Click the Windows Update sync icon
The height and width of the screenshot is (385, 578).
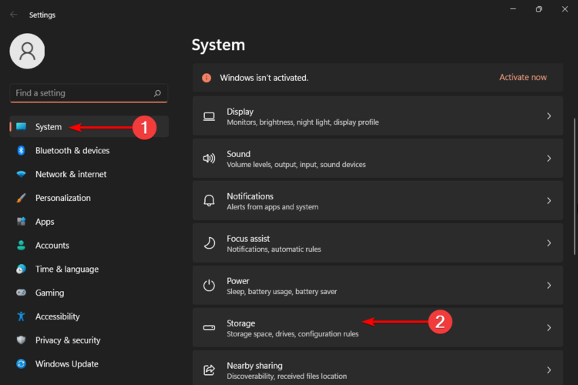click(x=21, y=364)
